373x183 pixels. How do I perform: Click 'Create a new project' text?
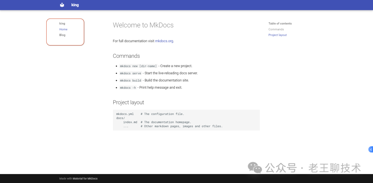[x=176, y=66]
